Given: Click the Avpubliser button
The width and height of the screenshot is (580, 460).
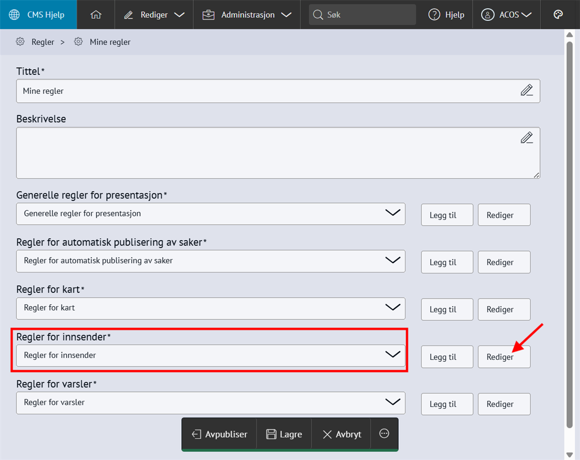Looking at the screenshot, I should coord(219,434).
